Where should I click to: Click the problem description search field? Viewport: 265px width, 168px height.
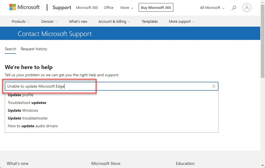(x=112, y=86)
